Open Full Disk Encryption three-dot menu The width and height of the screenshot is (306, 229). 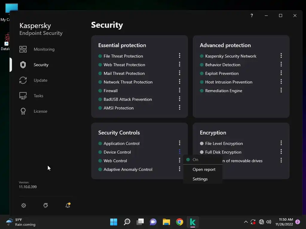[281, 152]
